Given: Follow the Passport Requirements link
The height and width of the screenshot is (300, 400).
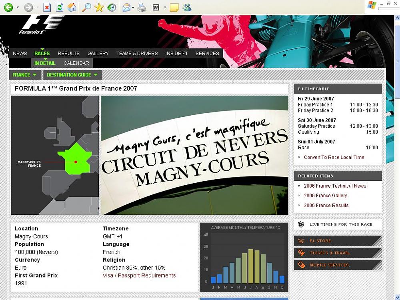Looking at the screenshot, I should pyautogui.click(x=147, y=276).
